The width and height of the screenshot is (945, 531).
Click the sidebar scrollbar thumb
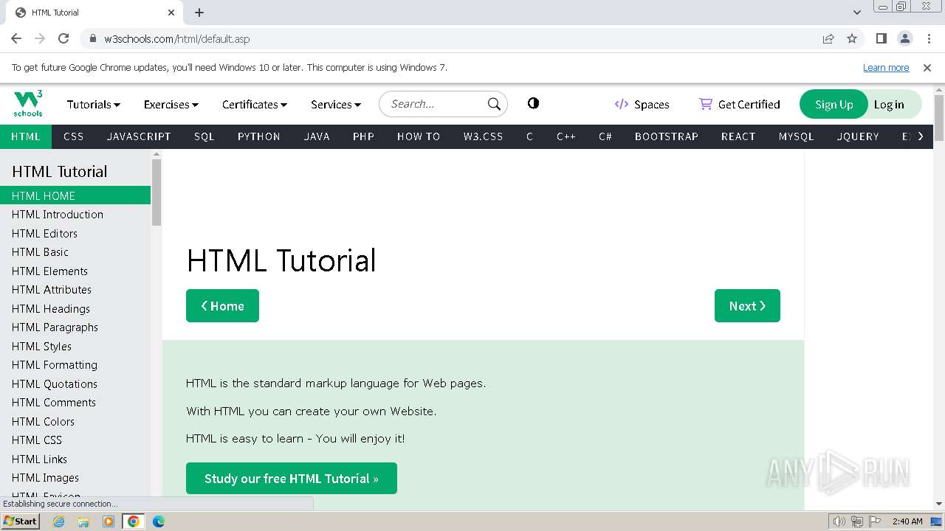tap(156, 192)
